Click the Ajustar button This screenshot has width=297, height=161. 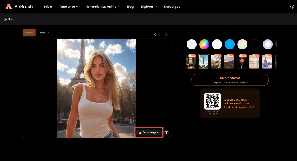(29, 33)
